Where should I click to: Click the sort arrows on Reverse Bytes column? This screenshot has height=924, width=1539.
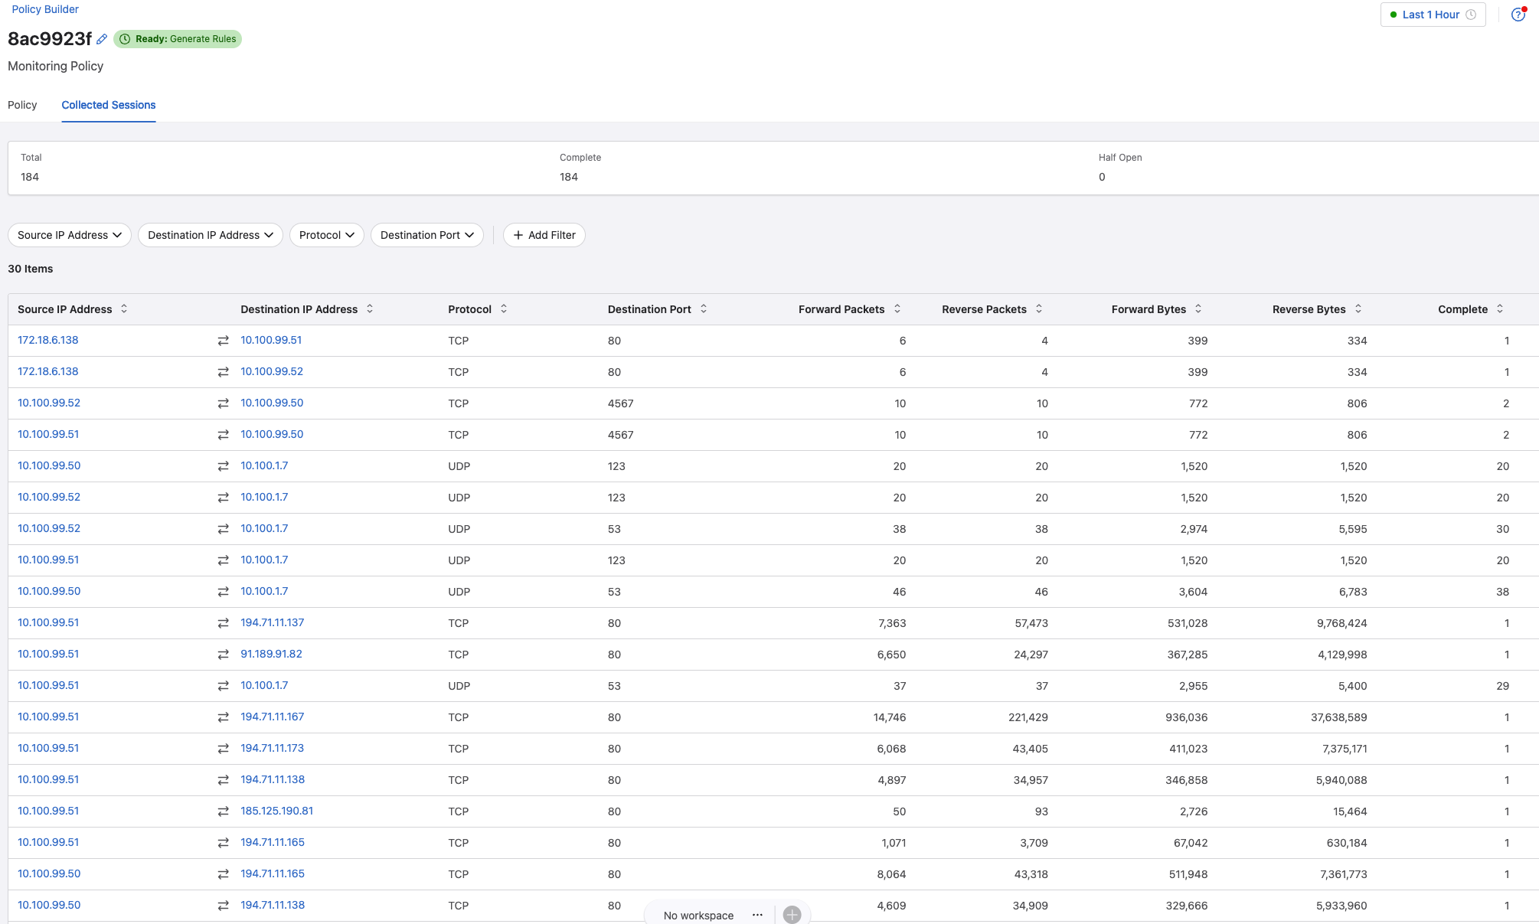(1358, 309)
